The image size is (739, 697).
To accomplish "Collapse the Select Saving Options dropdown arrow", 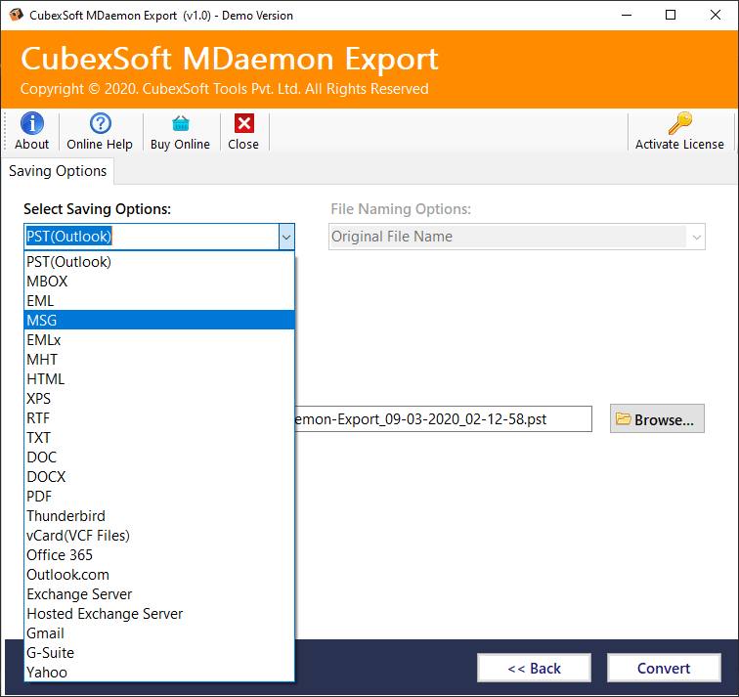I will 285,237.
